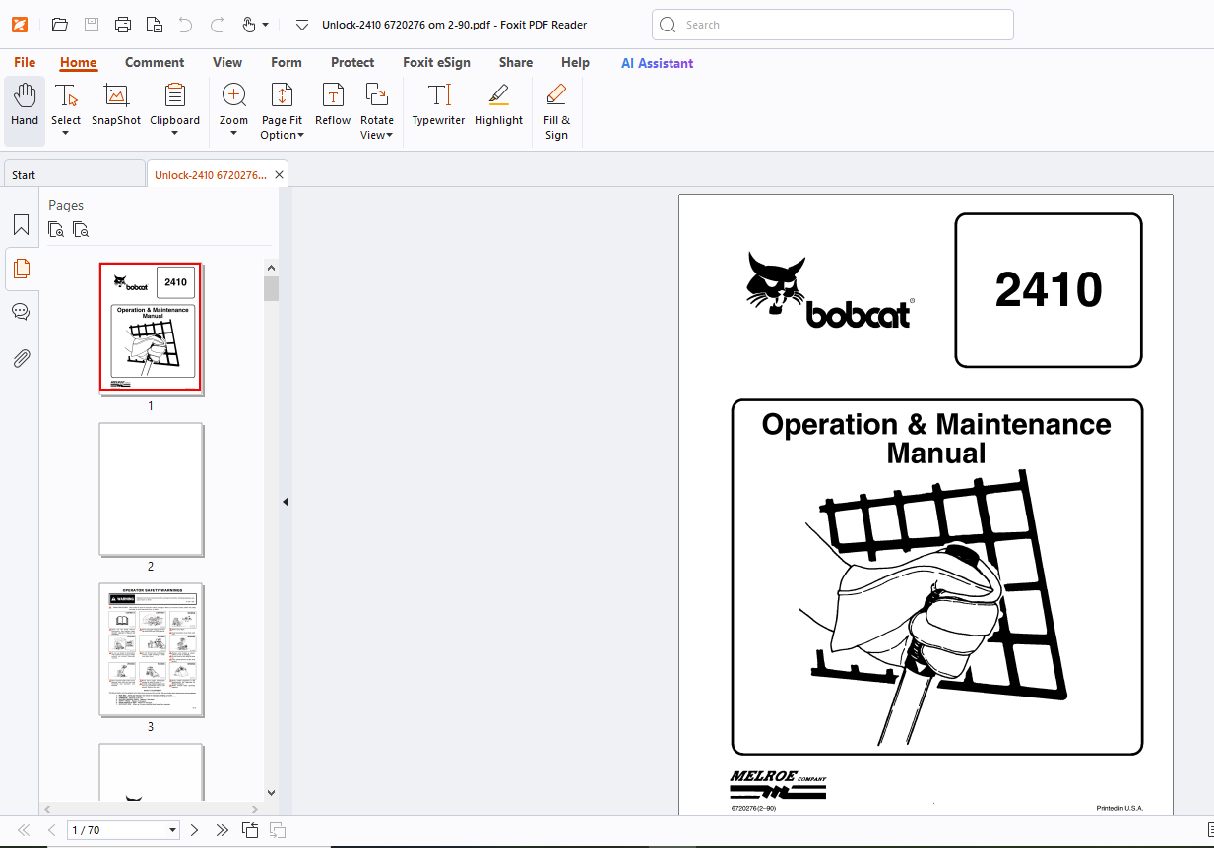Click the SnapShot tool

point(116,105)
